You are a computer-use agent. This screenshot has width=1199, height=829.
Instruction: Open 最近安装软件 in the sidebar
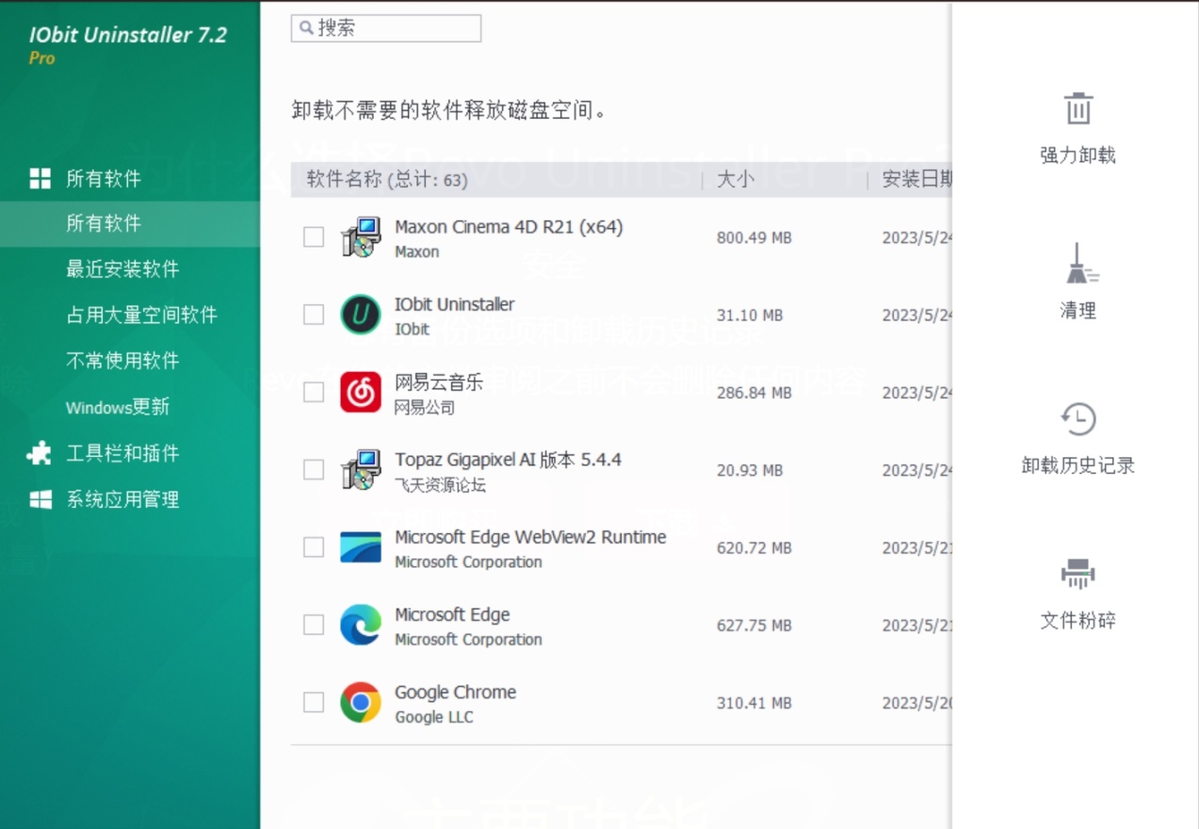122,269
